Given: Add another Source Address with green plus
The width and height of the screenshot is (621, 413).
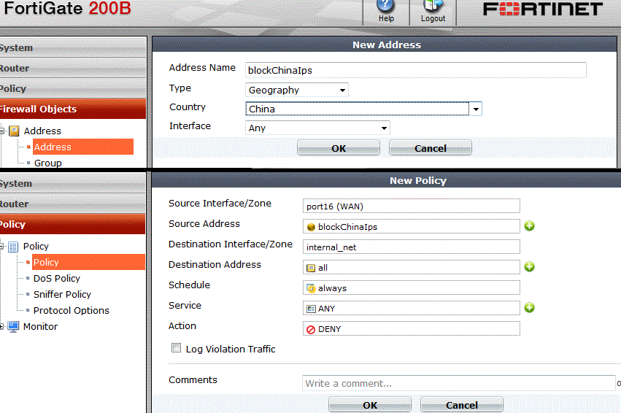Looking at the screenshot, I should click(x=530, y=226).
